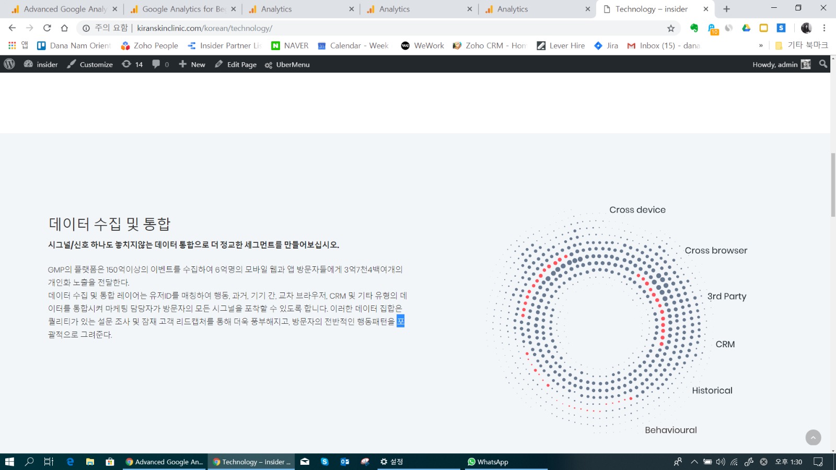This screenshot has width=836, height=470.
Task: Click the browser reload icon
Action: click(47, 28)
